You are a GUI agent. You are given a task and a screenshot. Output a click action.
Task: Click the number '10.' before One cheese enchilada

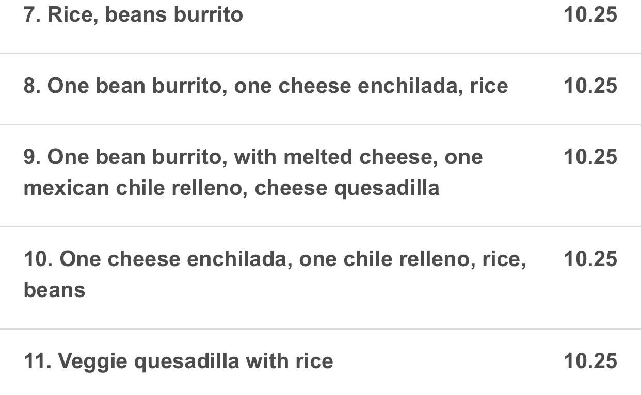(38, 259)
